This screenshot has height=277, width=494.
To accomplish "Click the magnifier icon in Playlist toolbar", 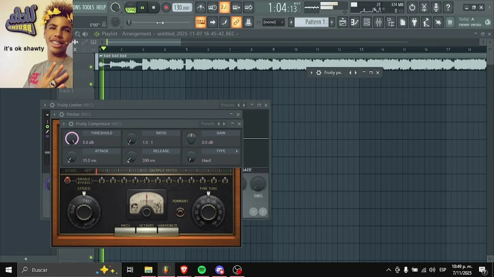I will pyautogui.click(x=77, y=34).
